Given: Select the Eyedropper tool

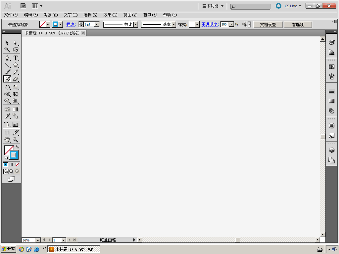Looking at the screenshot, I should tap(7, 116).
